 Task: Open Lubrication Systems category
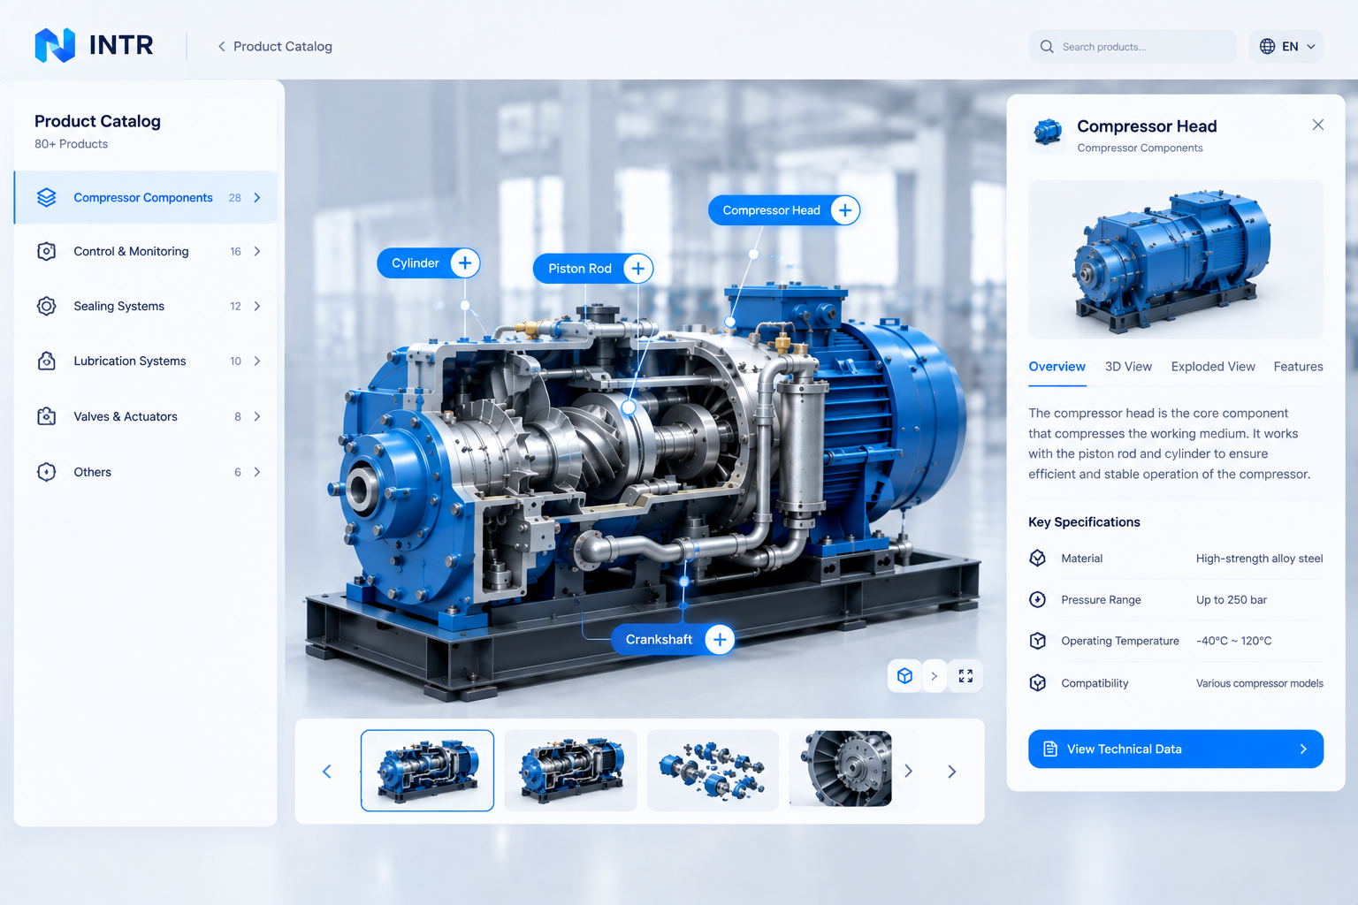[x=146, y=361]
